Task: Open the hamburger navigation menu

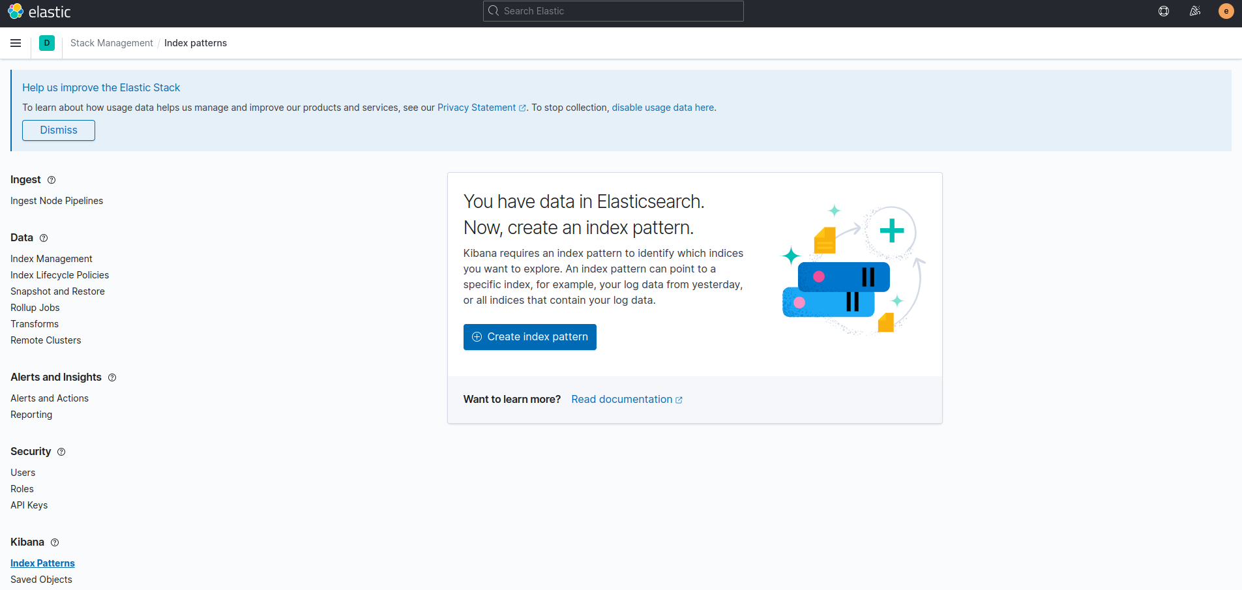Action: click(x=16, y=43)
